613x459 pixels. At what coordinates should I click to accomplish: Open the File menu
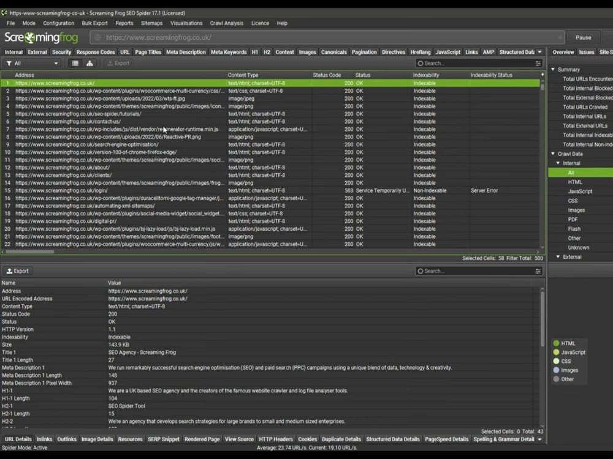10,23
